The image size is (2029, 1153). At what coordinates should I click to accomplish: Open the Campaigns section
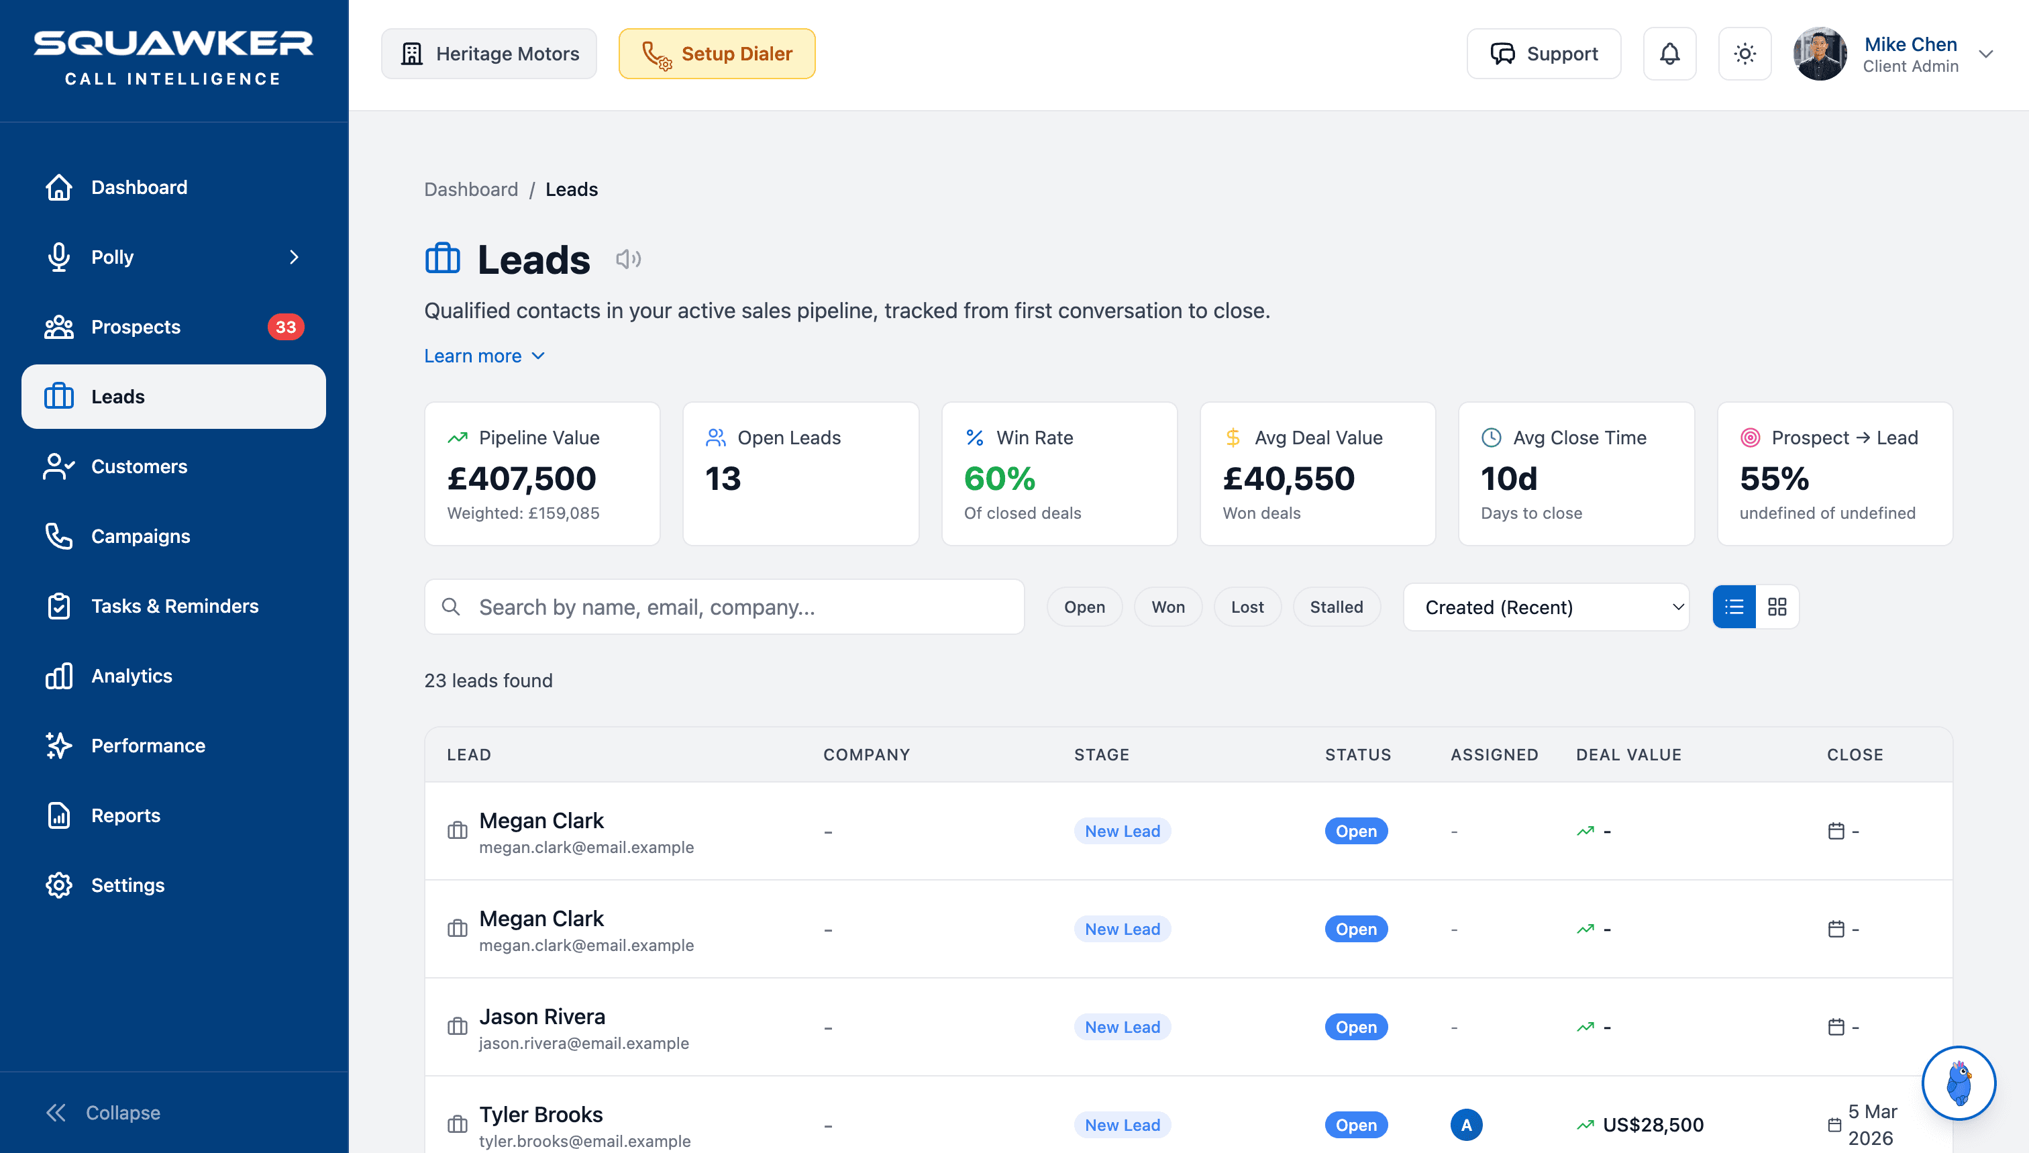pos(173,536)
